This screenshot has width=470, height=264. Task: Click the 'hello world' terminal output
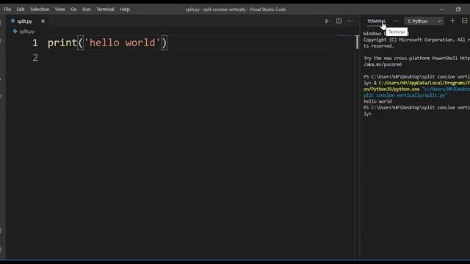[x=377, y=101]
